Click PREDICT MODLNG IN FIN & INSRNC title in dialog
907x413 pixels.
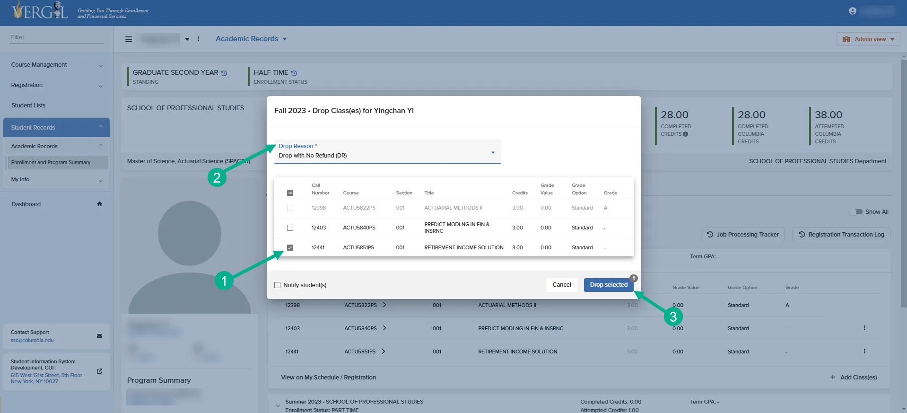(x=457, y=228)
